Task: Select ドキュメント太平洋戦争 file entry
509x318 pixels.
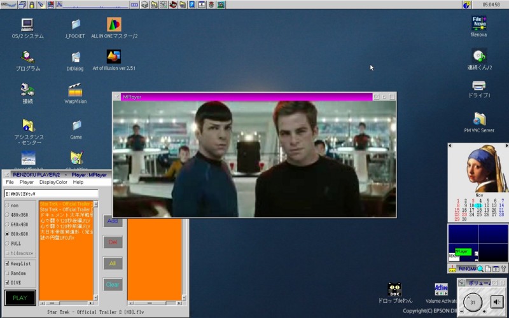Action: pos(66,215)
